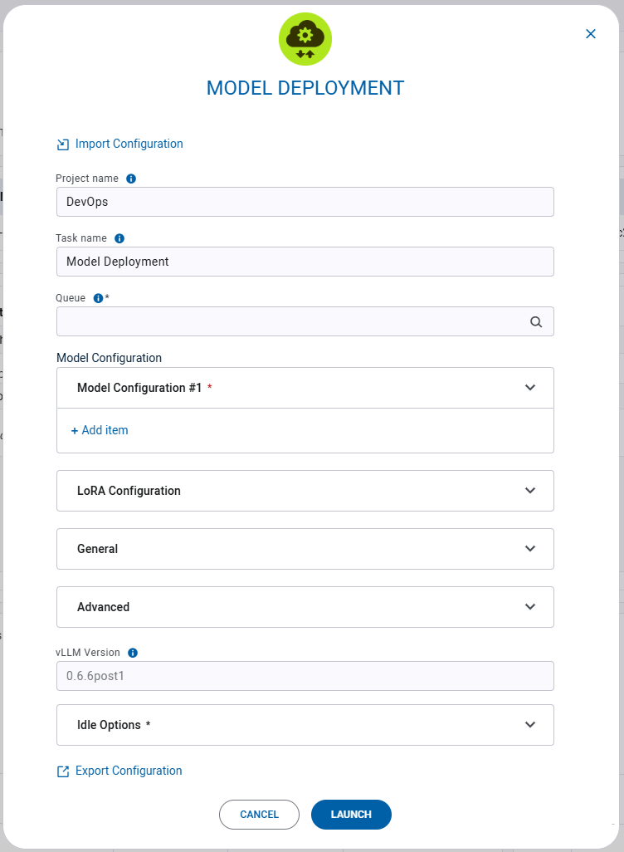
Task: Click the Task name text field
Action: click(x=249, y=262)
